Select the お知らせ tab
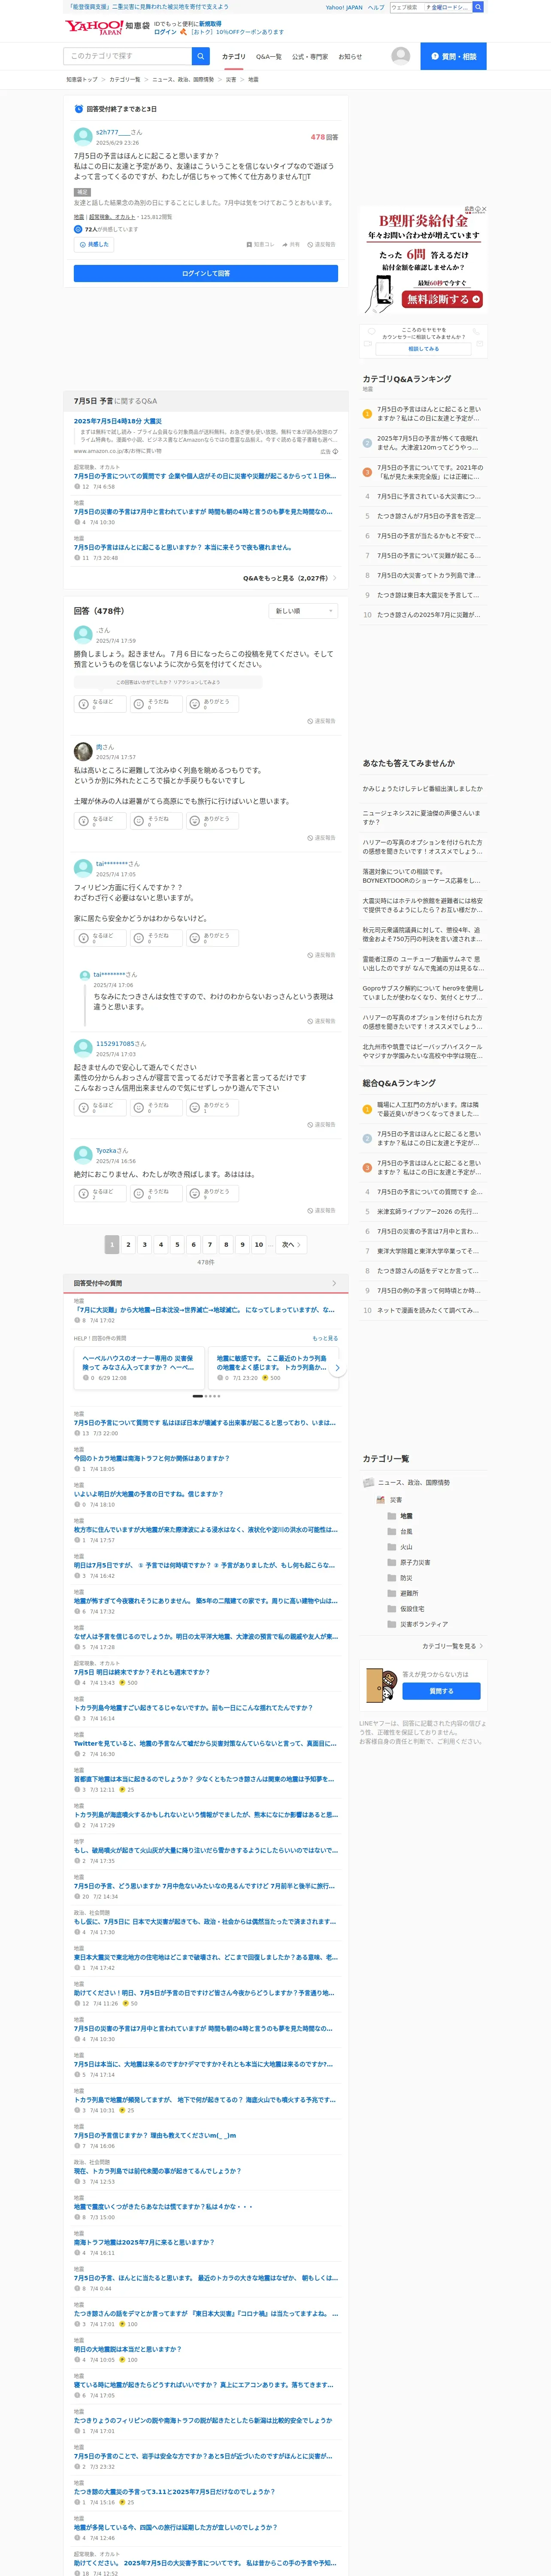 (x=350, y=57)
